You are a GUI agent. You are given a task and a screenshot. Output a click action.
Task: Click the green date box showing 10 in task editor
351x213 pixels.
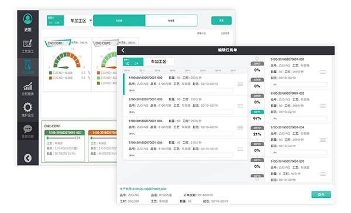click(133, 62)
